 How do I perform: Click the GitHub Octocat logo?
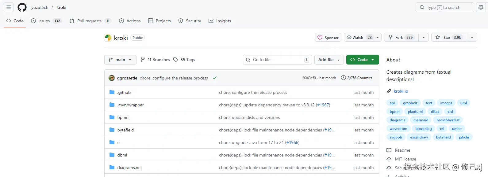pyautogui.click(x=22, y=7)
